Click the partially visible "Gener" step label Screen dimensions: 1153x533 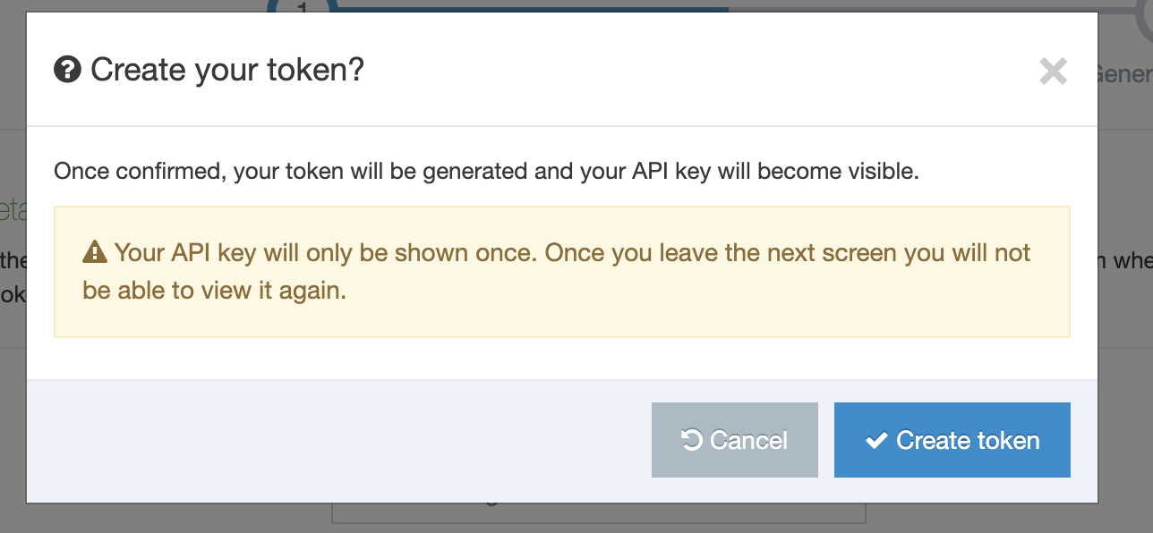(x=1125, y=74)
